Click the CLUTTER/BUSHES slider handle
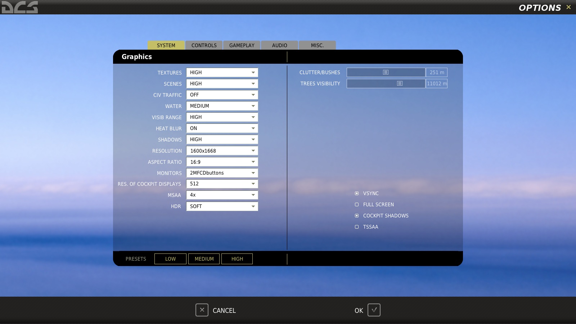576x324 pixels. pyautogui.click(x=386, y=72)
